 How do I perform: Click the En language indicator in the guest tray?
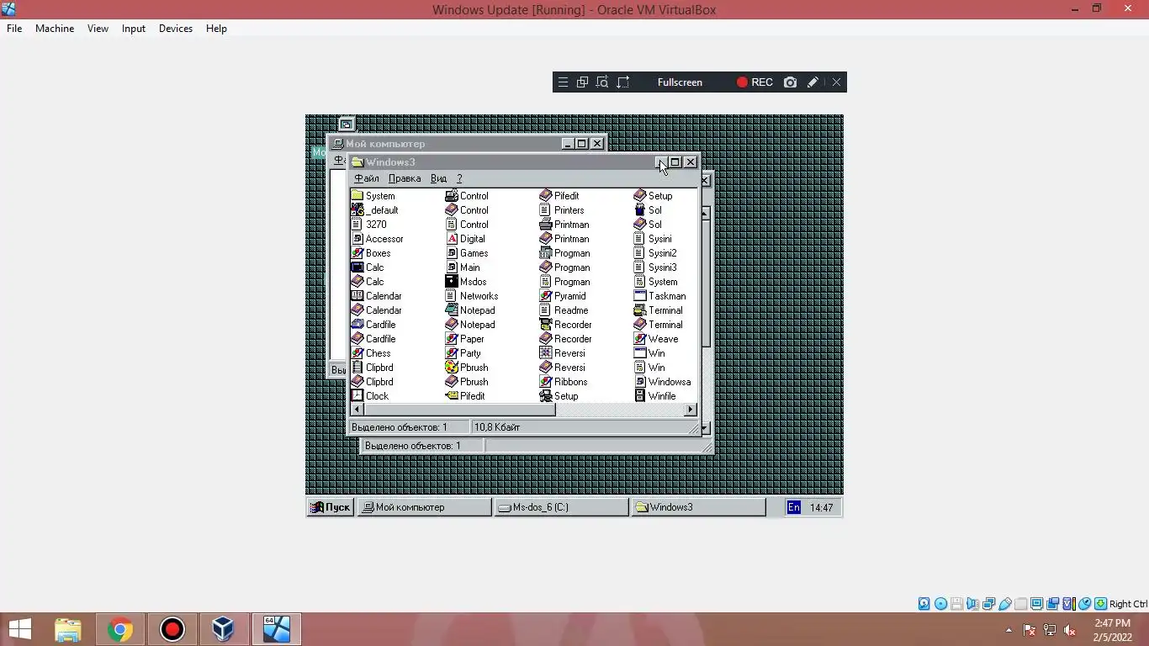pos(794,507)
